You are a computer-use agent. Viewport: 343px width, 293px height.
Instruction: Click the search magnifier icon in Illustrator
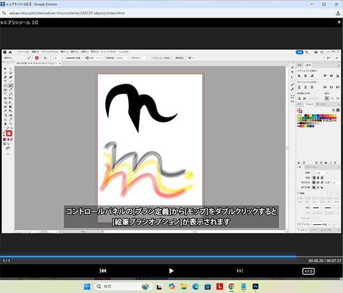tap(307, 52)
